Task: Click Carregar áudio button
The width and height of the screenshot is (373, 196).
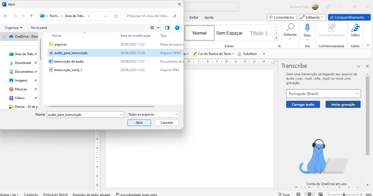Action: tap(303, 105)
